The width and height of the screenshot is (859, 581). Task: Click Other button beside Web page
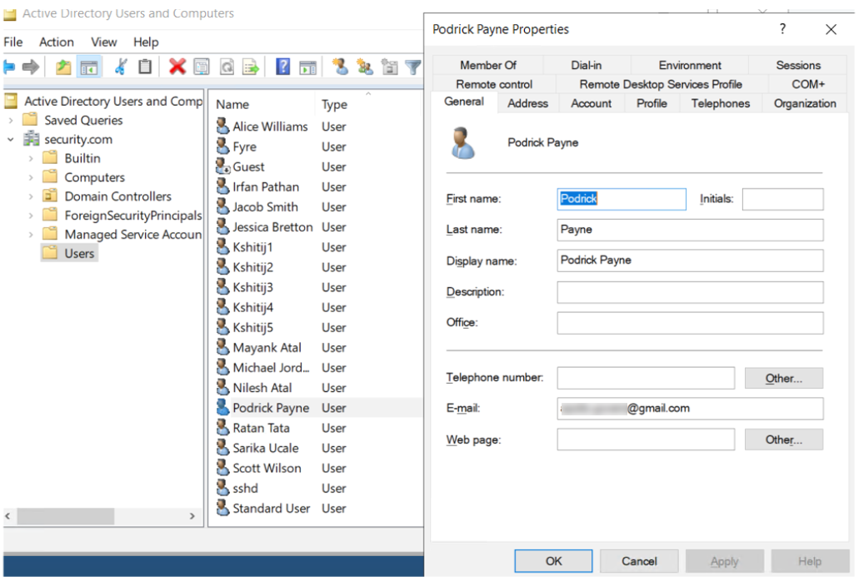tap(783, 439)
